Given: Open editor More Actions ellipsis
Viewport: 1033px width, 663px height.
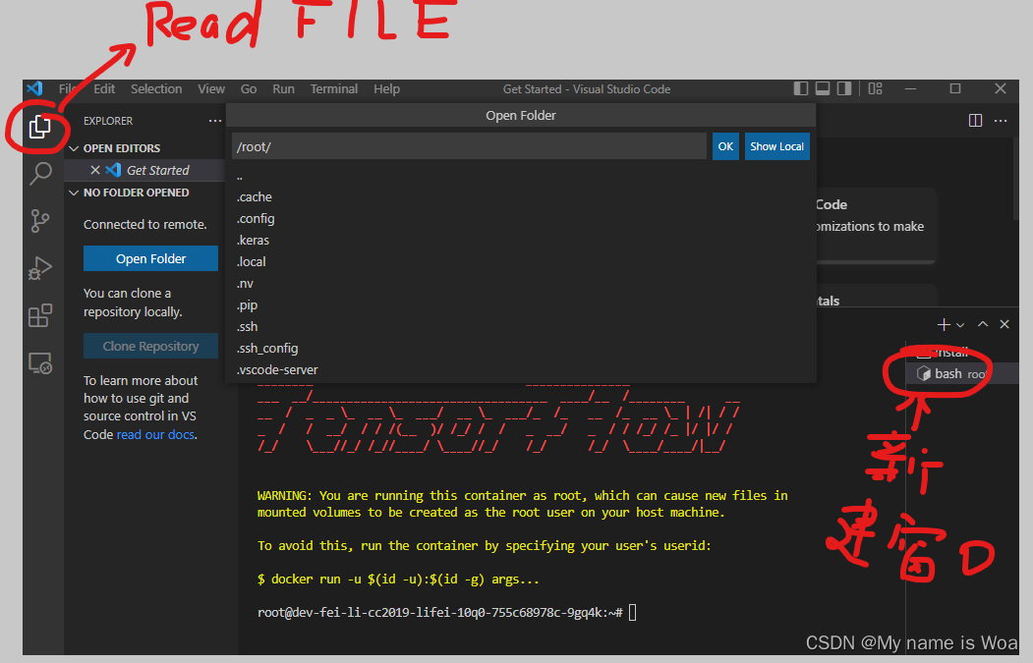Looking at the screenshot, I should coord(1001,121).
